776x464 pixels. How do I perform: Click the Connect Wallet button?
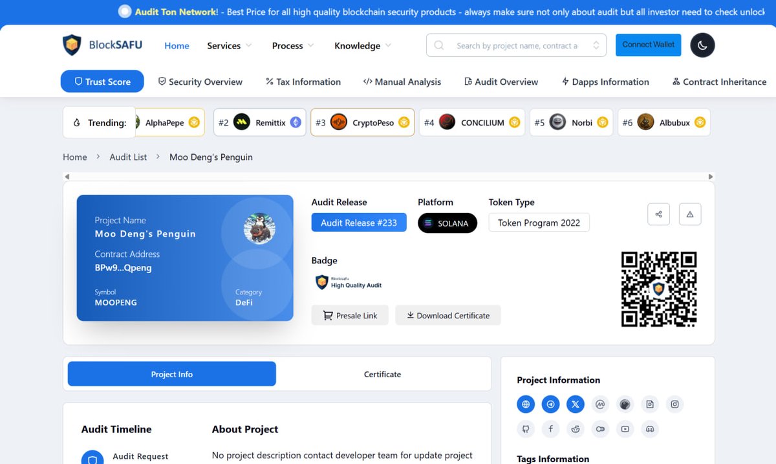(649, 45)
